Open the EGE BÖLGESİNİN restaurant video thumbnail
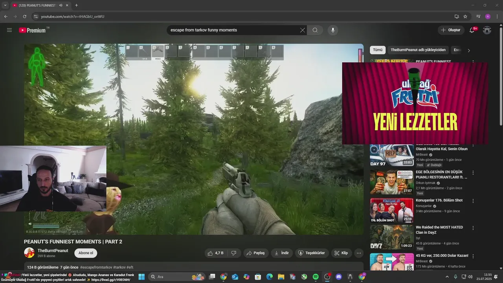503x283 pixels. coord(392,182)
